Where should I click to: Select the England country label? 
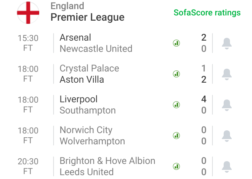point(67,6)
